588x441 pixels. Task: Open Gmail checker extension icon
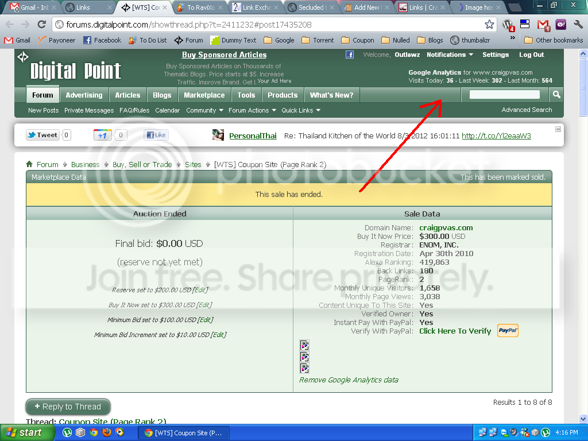pyautogui.click(x=543, y=25)
